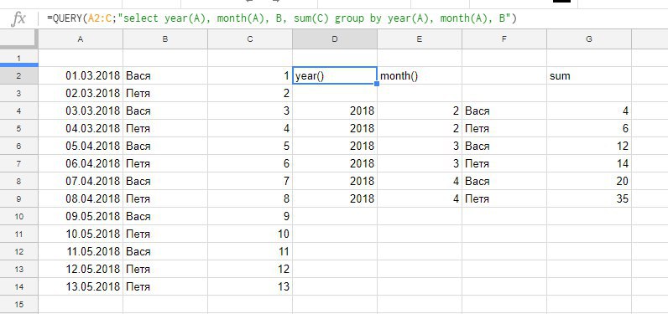668x314 pixels.
Task: Select row 1 header
Action: point(18,58)
